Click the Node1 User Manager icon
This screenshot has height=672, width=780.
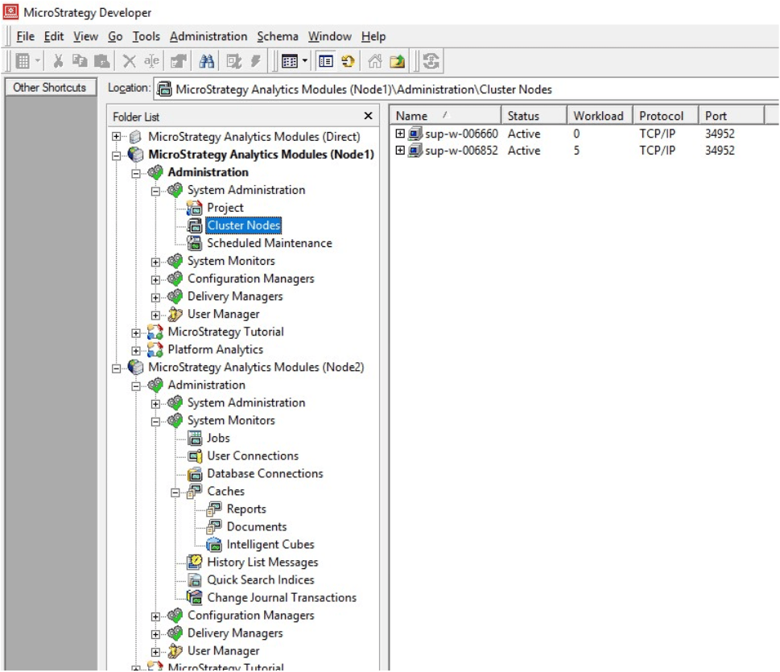(x=175, y=314)
